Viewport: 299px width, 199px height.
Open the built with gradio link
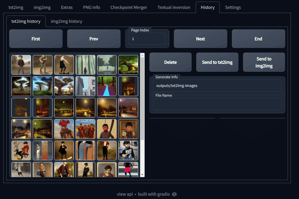coord(154,194)
